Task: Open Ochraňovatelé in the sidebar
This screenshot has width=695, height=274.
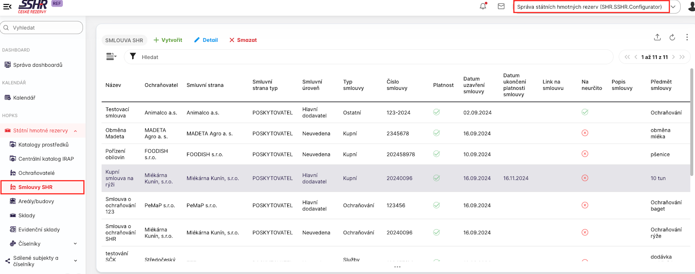Action: pyautogui.click(x=36, y=173)
